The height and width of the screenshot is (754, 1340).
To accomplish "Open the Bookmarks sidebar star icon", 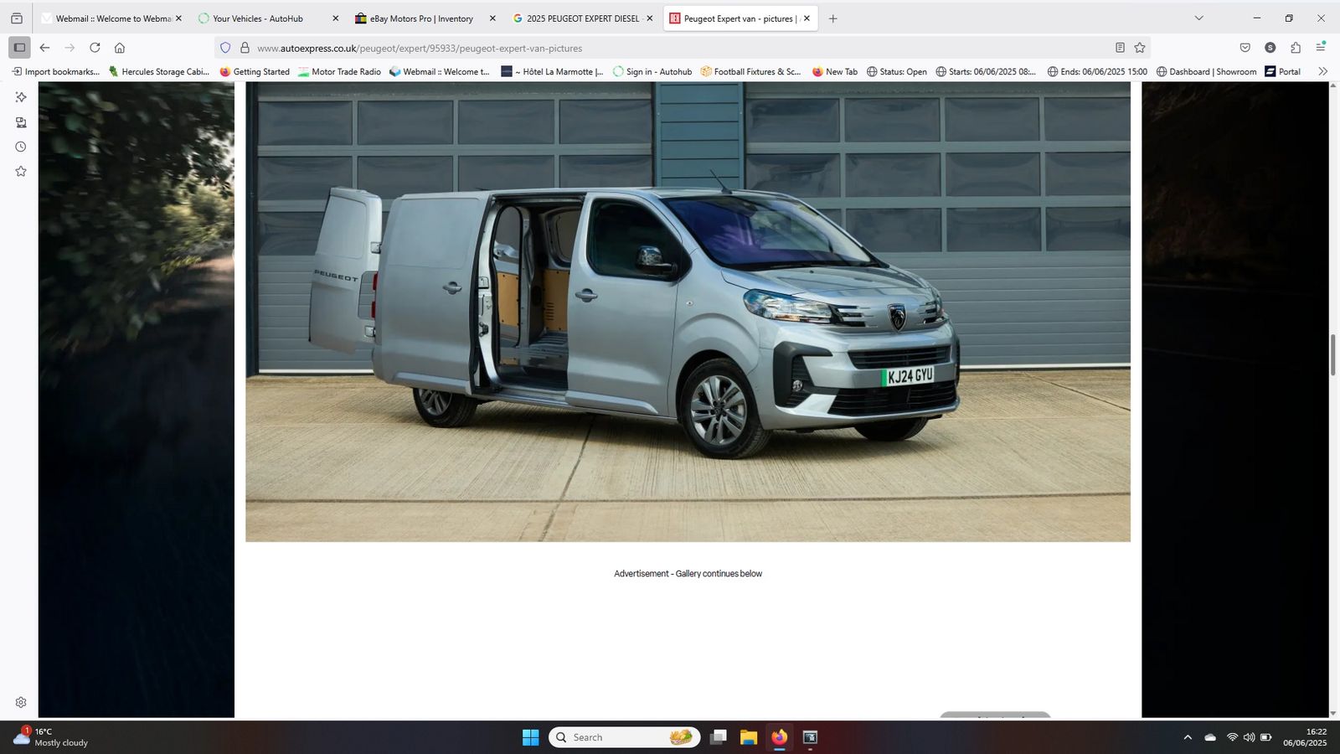I will pos(21,171).
